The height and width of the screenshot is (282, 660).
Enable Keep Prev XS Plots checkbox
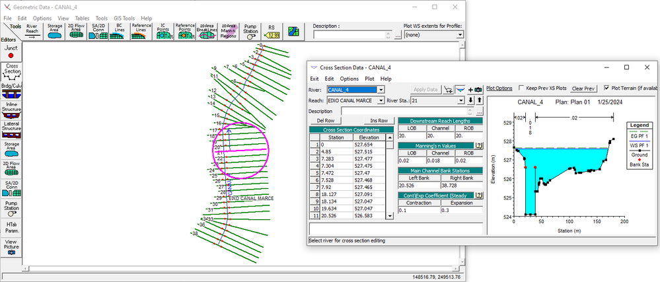(x=521, y=88)
